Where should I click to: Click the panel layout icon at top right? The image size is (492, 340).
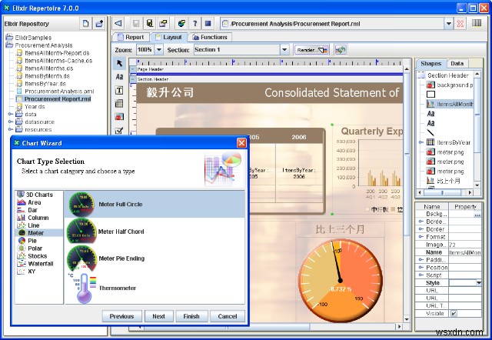click(x=477, y=23)
